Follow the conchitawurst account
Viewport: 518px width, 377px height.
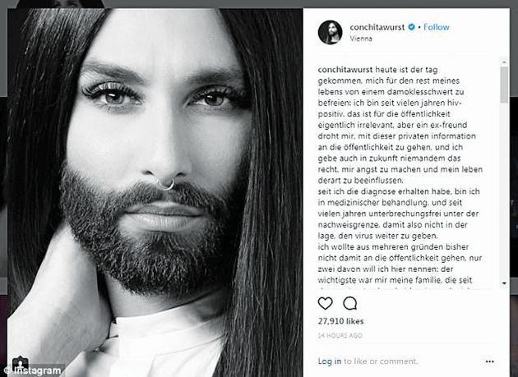tap(437, 27)
